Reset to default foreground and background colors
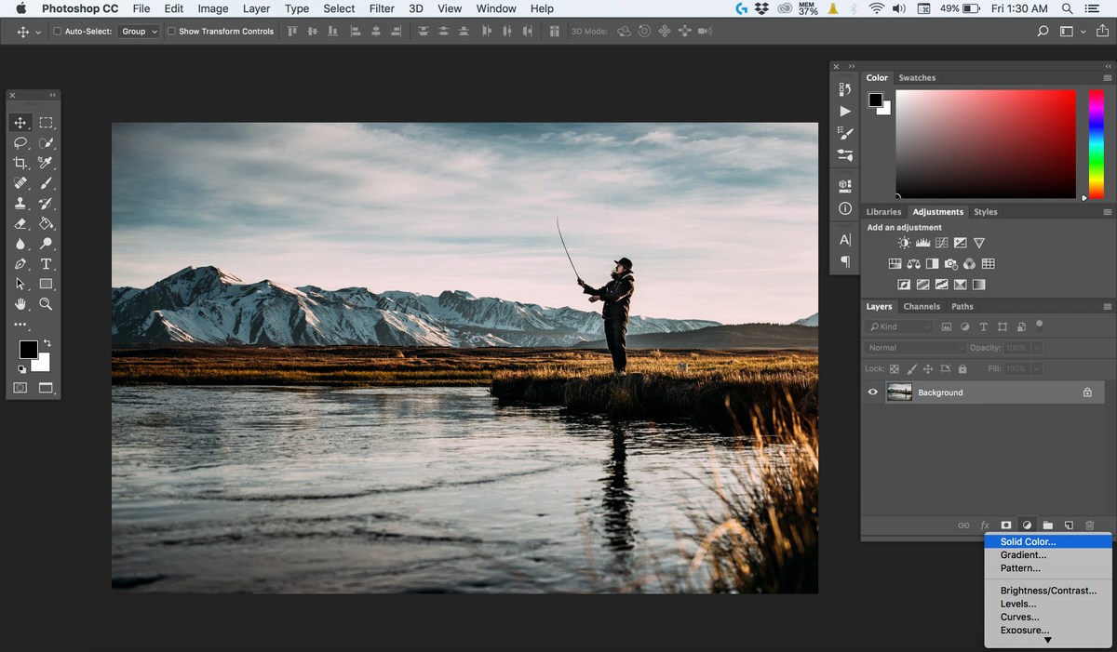The width and height of the screenshot is (1117, 652). pos(22,369)
